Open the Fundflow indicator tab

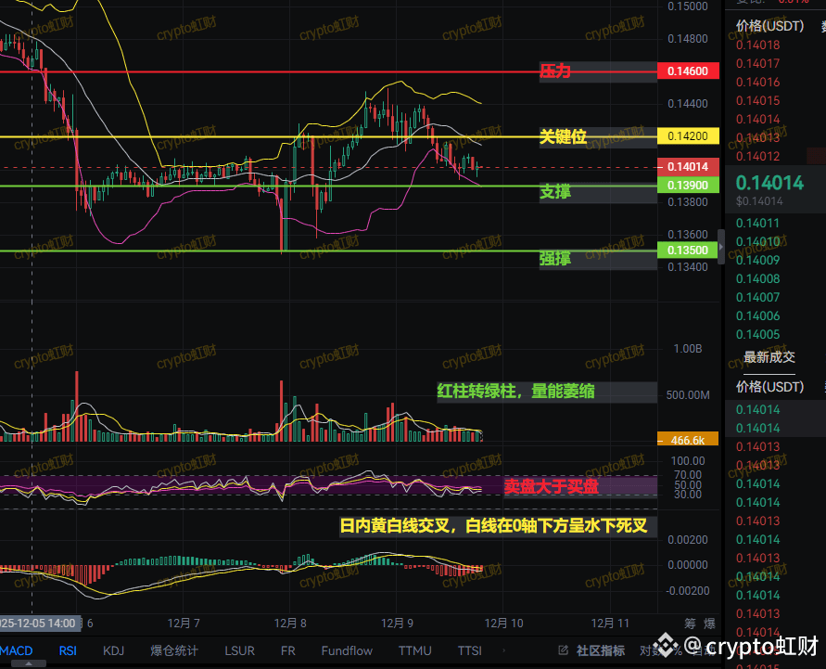(347, 651)
